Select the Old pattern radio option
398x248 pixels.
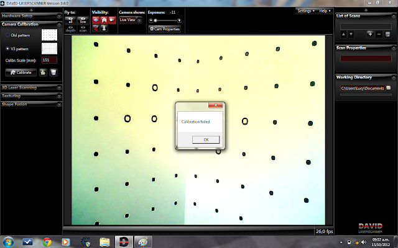[7, 35]
